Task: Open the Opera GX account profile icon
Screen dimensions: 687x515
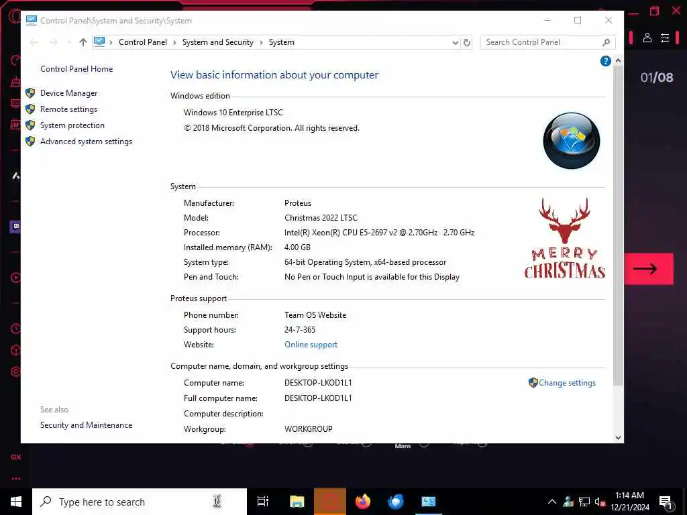Action: point(647,38)
